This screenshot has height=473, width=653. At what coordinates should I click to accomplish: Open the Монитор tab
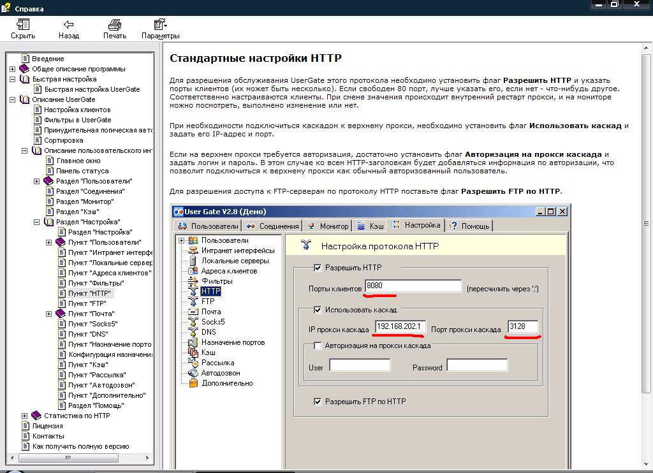coord(328,226)
